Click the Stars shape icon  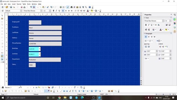pyautogui.click(x=100, y=91)
